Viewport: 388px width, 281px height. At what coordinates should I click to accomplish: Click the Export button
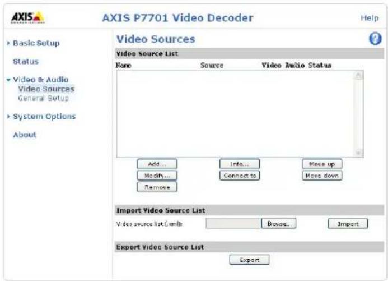point(249,260)
